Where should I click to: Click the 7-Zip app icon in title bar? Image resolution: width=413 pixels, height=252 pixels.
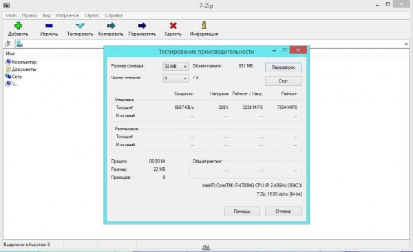(6, 5)
